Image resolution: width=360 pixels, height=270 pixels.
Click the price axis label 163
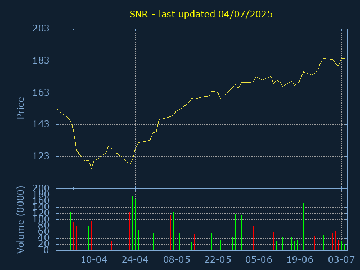(x=41, y=92)
